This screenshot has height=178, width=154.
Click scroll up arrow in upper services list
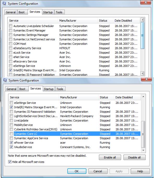(143, 20)
